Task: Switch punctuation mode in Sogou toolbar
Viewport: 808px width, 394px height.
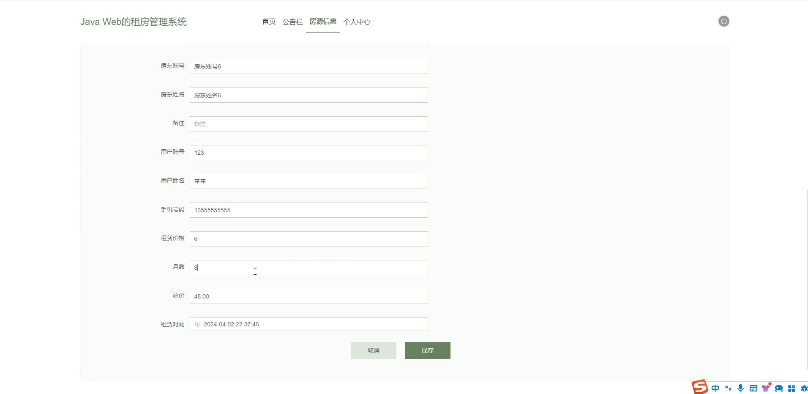Action: 728,388
